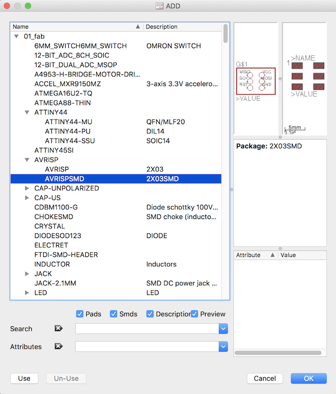
Task: Select ATTINY44-MU row
Action: [x=116, y=122]
